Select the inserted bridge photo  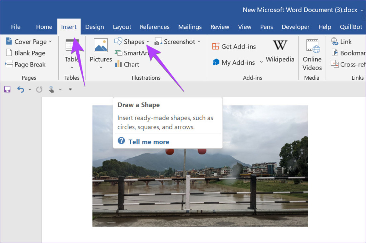point(200,186)
